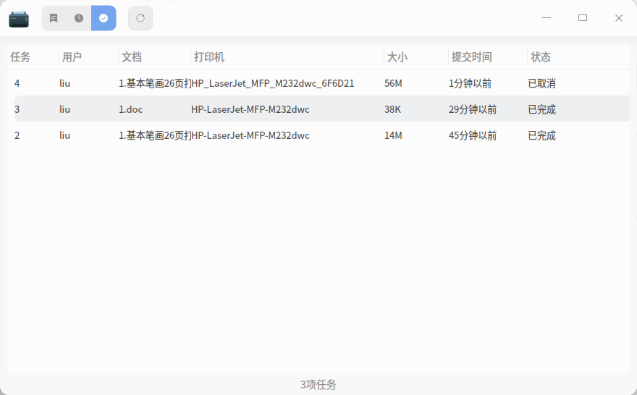Click status 已取消

point(541,84)
